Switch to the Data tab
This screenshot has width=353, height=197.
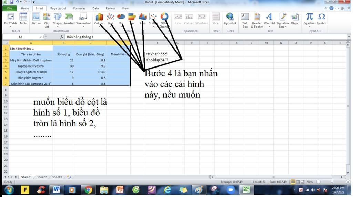click(95, 8)
